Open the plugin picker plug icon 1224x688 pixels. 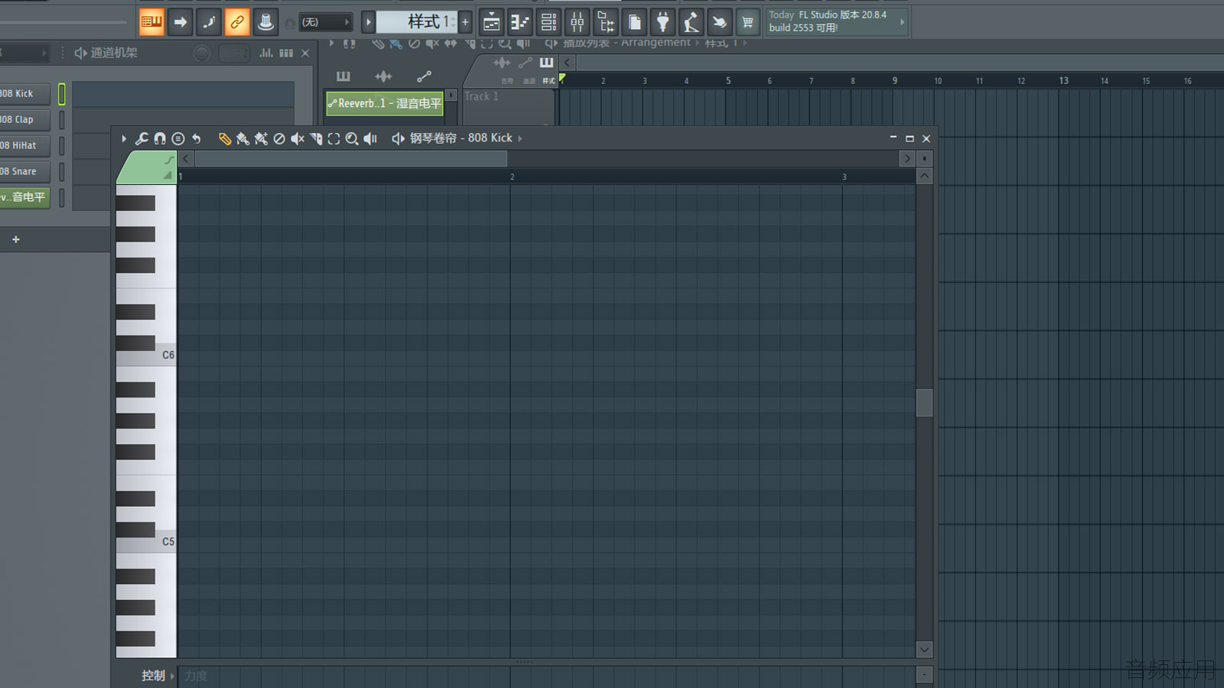(663, 22)
